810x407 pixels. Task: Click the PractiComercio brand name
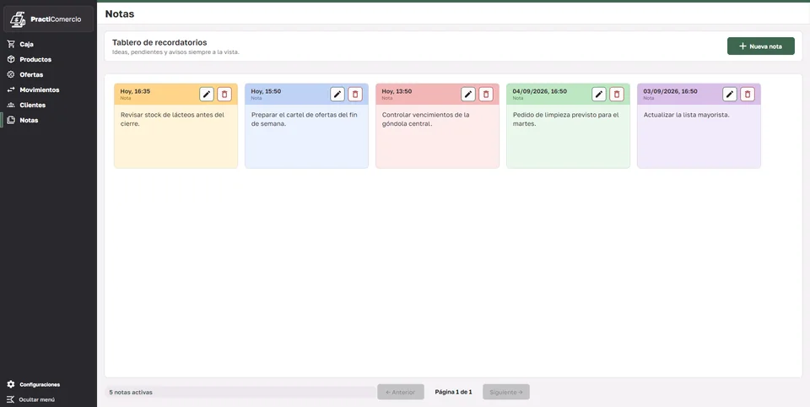click(x=56, y=19)
